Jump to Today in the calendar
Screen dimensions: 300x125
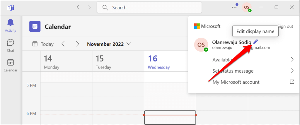click(43, 44)
